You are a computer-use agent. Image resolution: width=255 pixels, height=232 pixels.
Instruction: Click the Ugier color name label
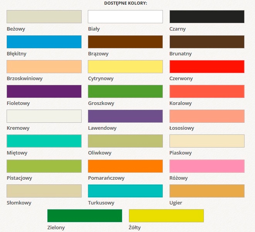pos(176,203)
